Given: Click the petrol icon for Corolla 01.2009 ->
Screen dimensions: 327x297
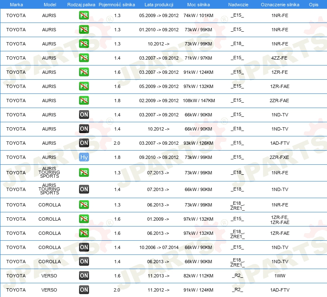Looking at the screenshot, I should click(84, 219).
